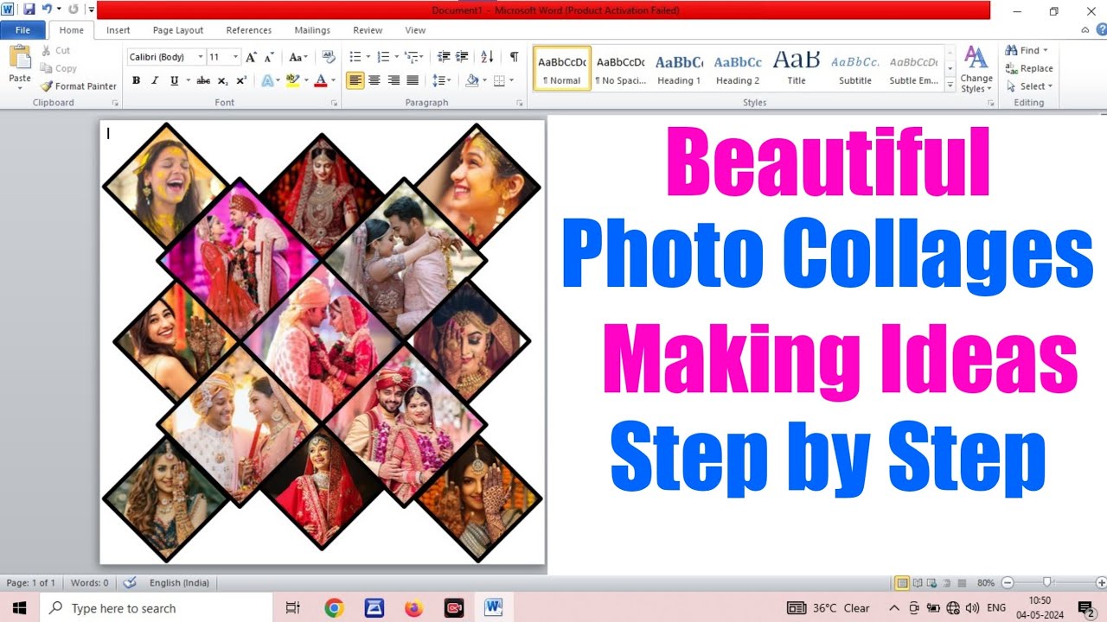
Task: Switch to the Page Layout tab
Action: [x=178, y=30]
